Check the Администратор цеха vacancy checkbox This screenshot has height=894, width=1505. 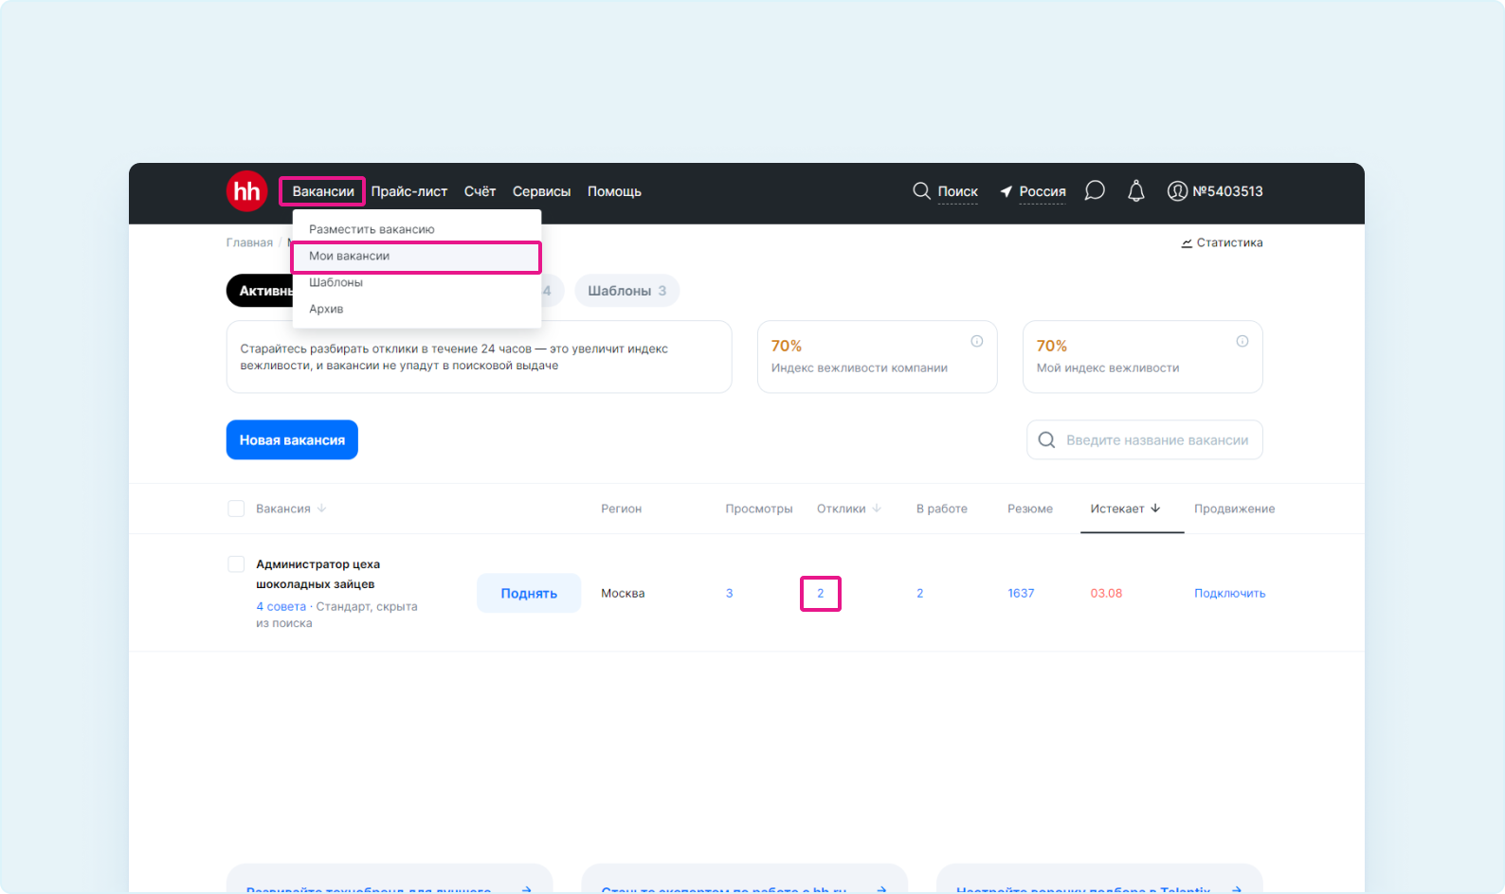236,564
